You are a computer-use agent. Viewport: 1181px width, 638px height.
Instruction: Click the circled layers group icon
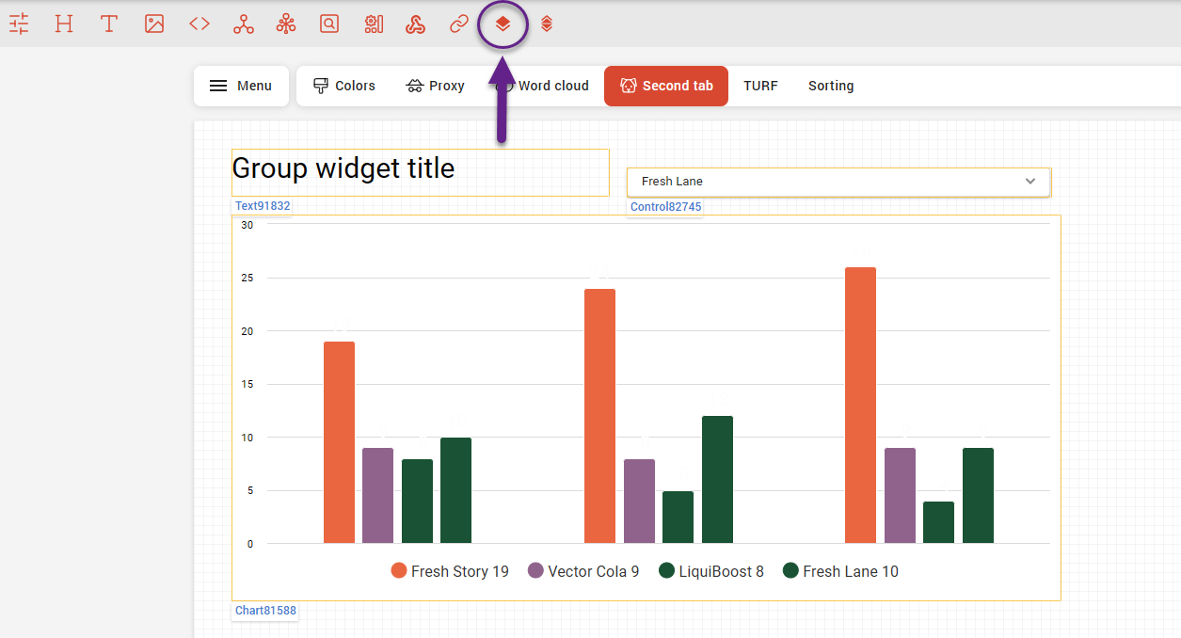(503, 24)
